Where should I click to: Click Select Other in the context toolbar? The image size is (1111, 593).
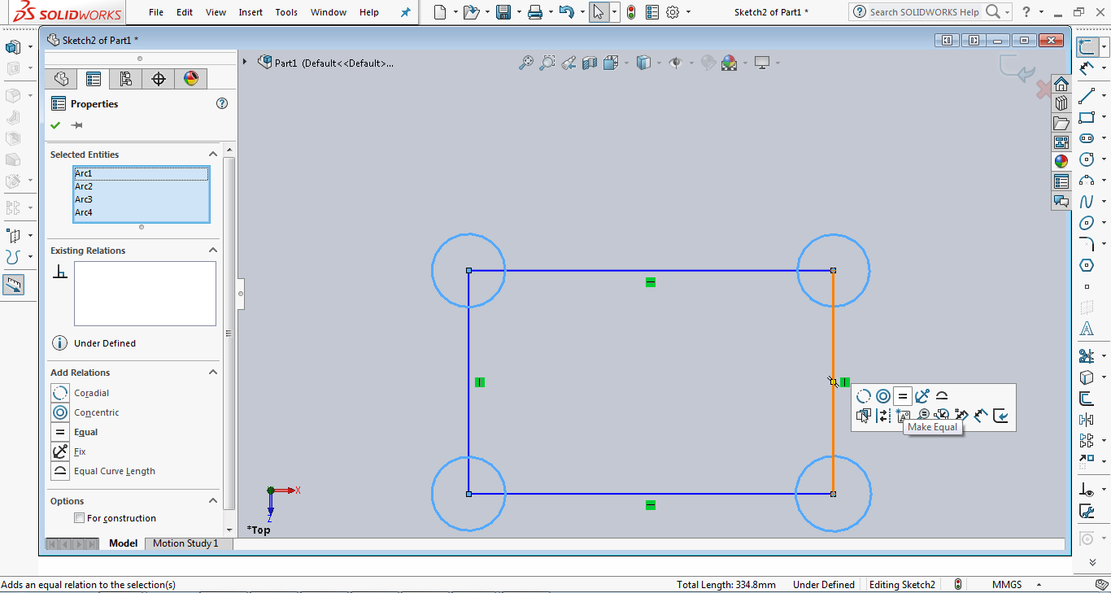click(864, 416)
